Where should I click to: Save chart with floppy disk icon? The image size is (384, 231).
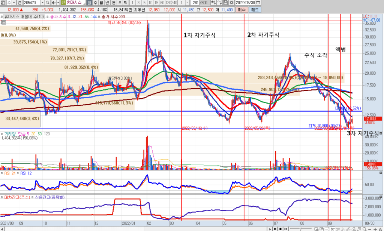[226, 3]
